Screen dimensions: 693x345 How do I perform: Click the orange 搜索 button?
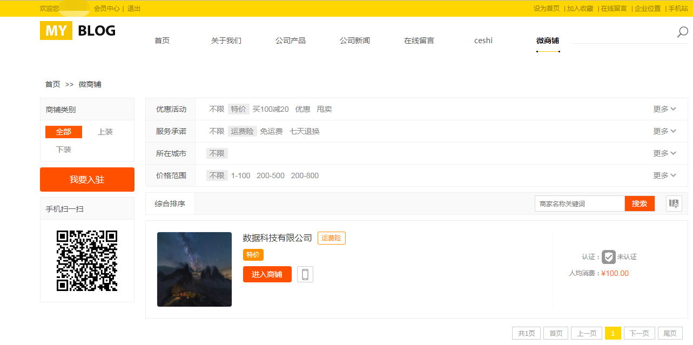click(x=640, y=204)
